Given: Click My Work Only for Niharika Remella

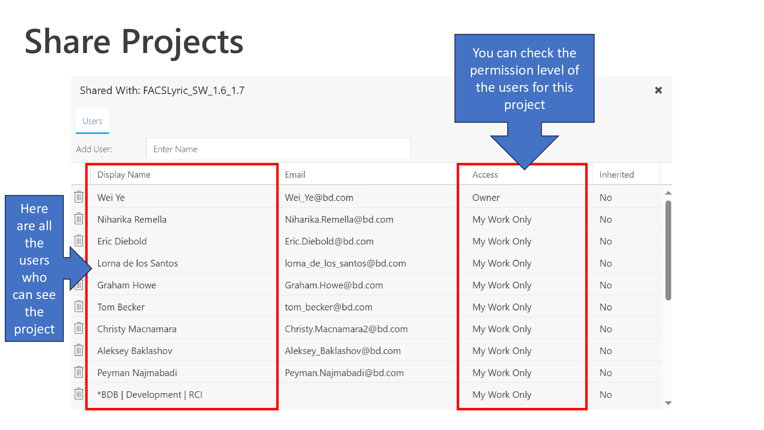Looking at the screenshot, I should 502,220.
